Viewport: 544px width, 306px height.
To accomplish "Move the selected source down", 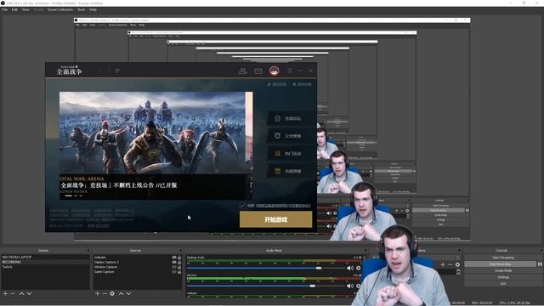I will point(128,293).
